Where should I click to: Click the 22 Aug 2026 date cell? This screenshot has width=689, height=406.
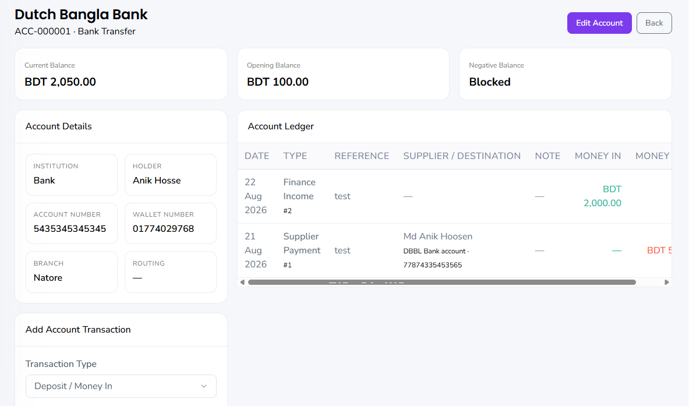[256, 196]
